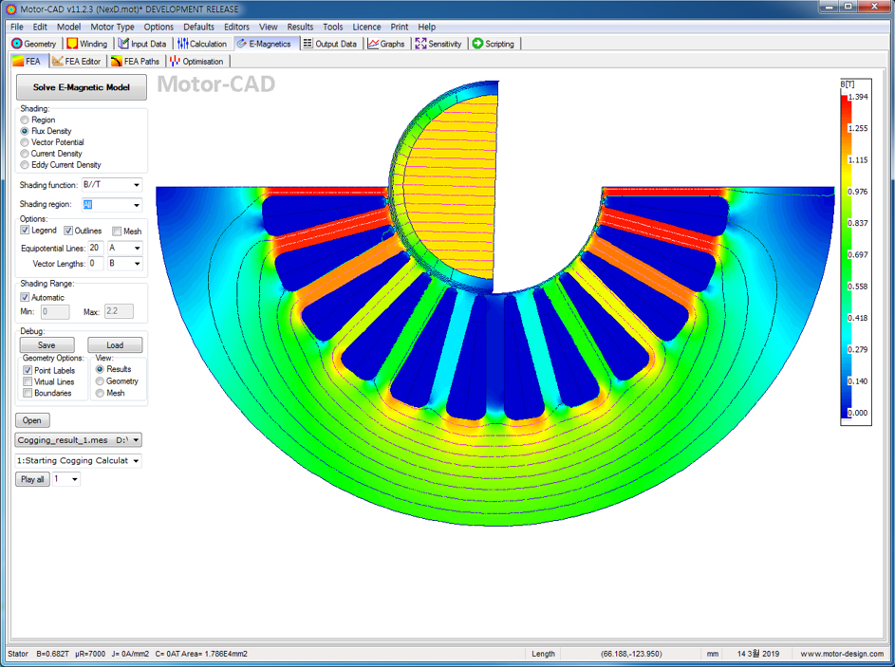Viewport: 895px width, 667px height.
Task: Select Vector Potential shading option
Action: click(25, 142)
